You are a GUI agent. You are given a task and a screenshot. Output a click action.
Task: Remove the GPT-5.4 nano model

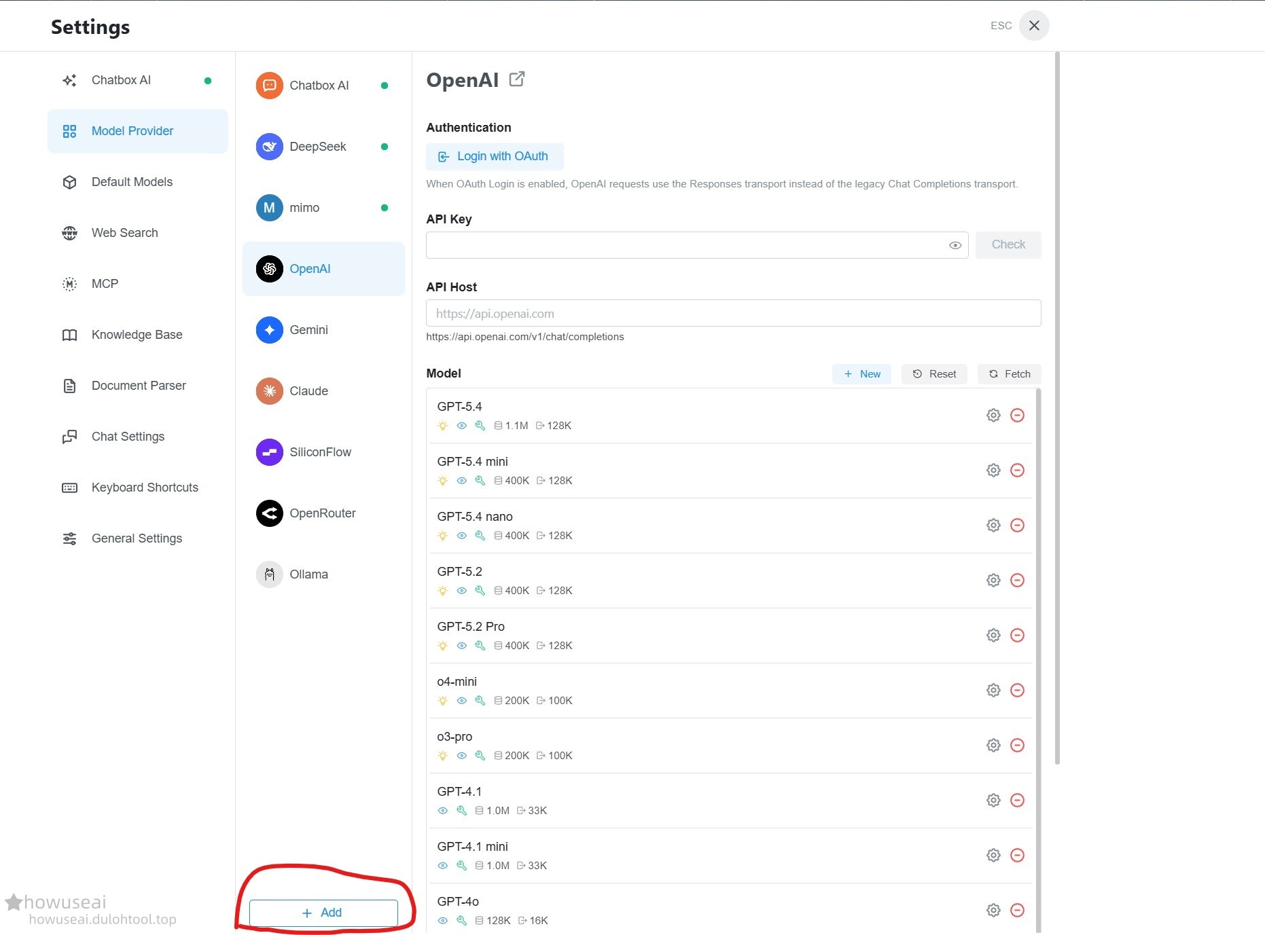(x=1017, y=525)
